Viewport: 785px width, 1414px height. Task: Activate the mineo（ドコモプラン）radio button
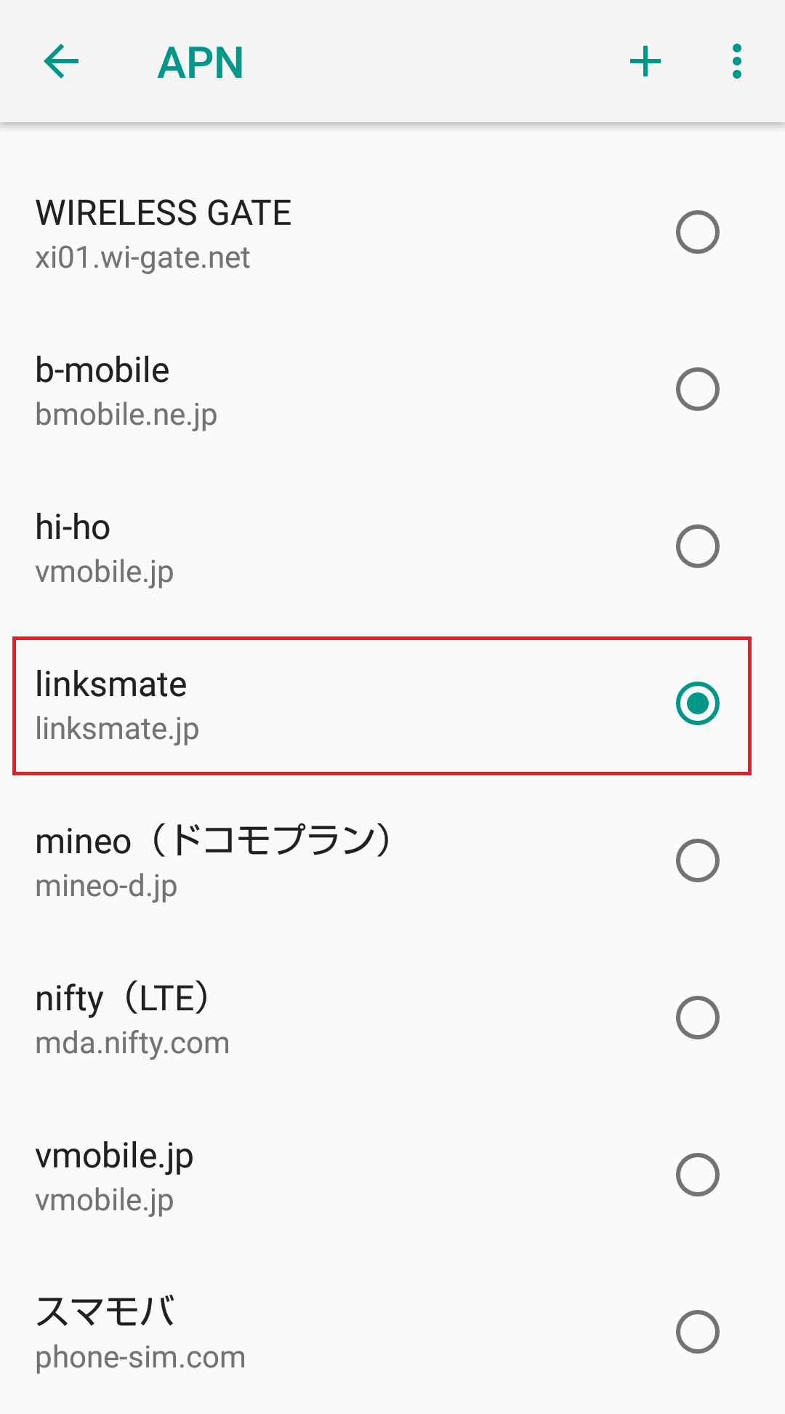(x=698, y=861)
